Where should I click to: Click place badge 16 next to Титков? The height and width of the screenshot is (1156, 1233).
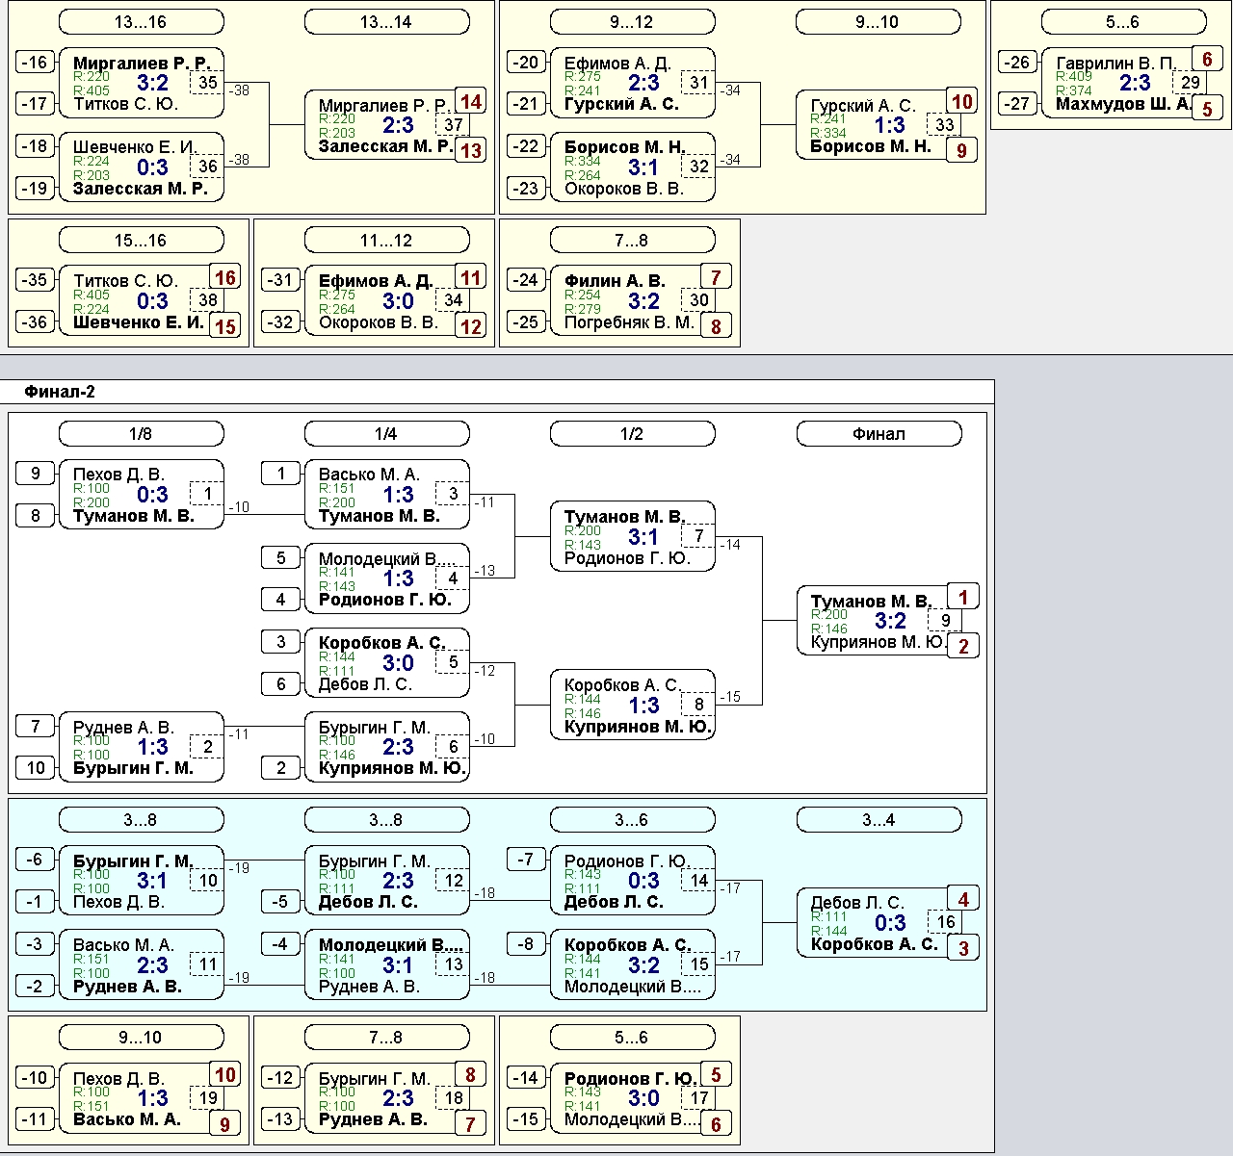225,278
